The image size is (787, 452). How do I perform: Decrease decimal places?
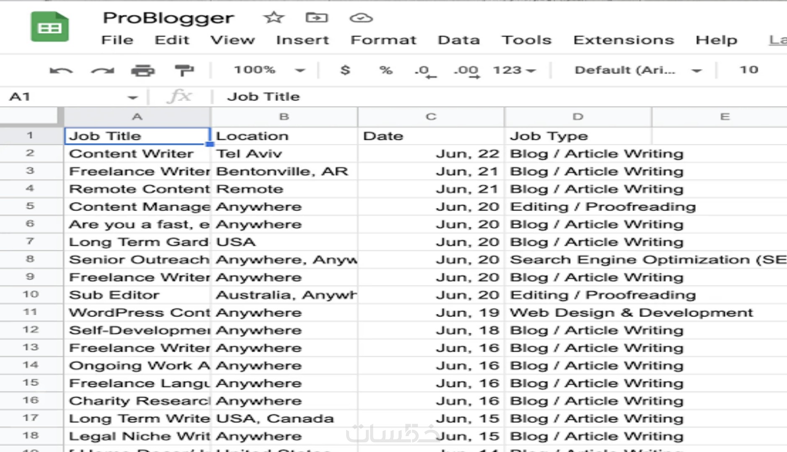(x=425, y=71)
